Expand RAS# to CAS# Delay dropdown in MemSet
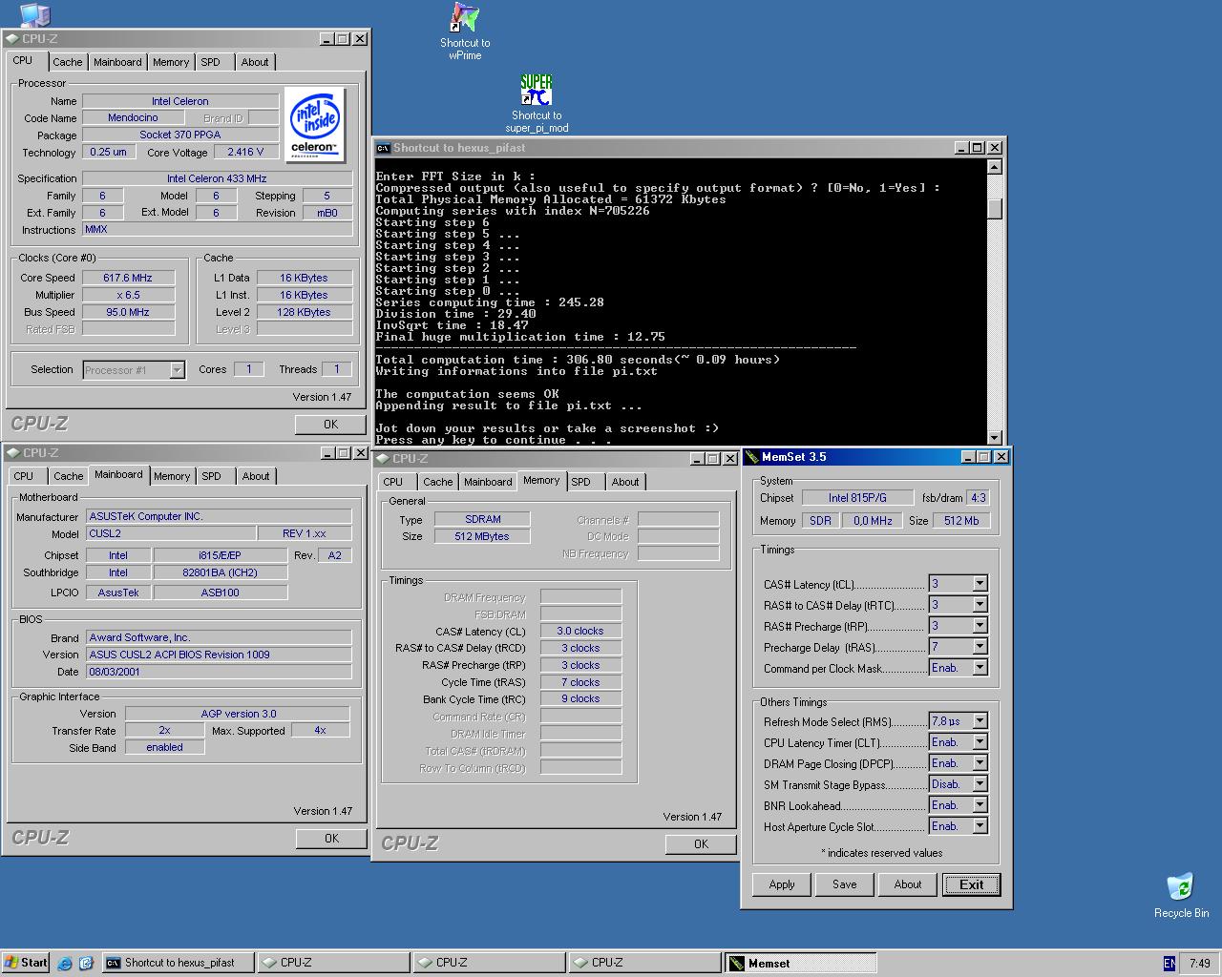The image size is (1222, 977). tap(980, 605)
